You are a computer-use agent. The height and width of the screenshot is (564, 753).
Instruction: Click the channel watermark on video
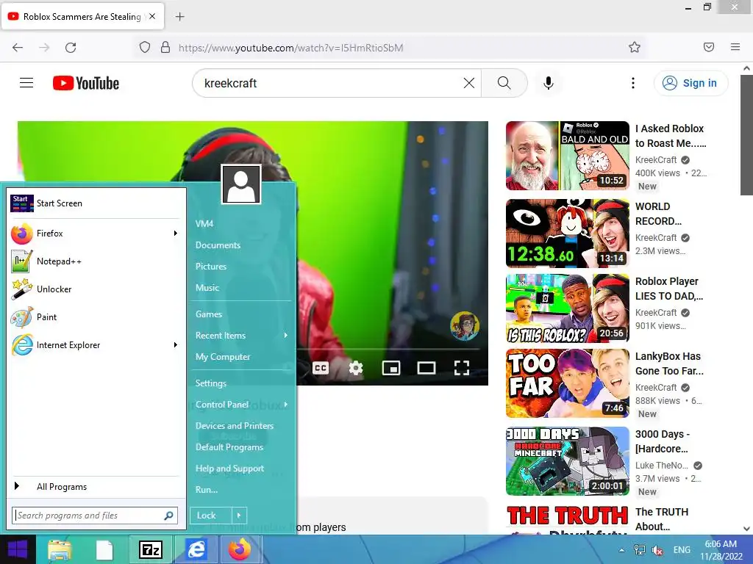tap(465, 325)
